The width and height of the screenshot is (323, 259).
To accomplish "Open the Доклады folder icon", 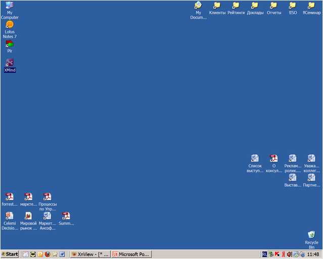I will point(255,6).
